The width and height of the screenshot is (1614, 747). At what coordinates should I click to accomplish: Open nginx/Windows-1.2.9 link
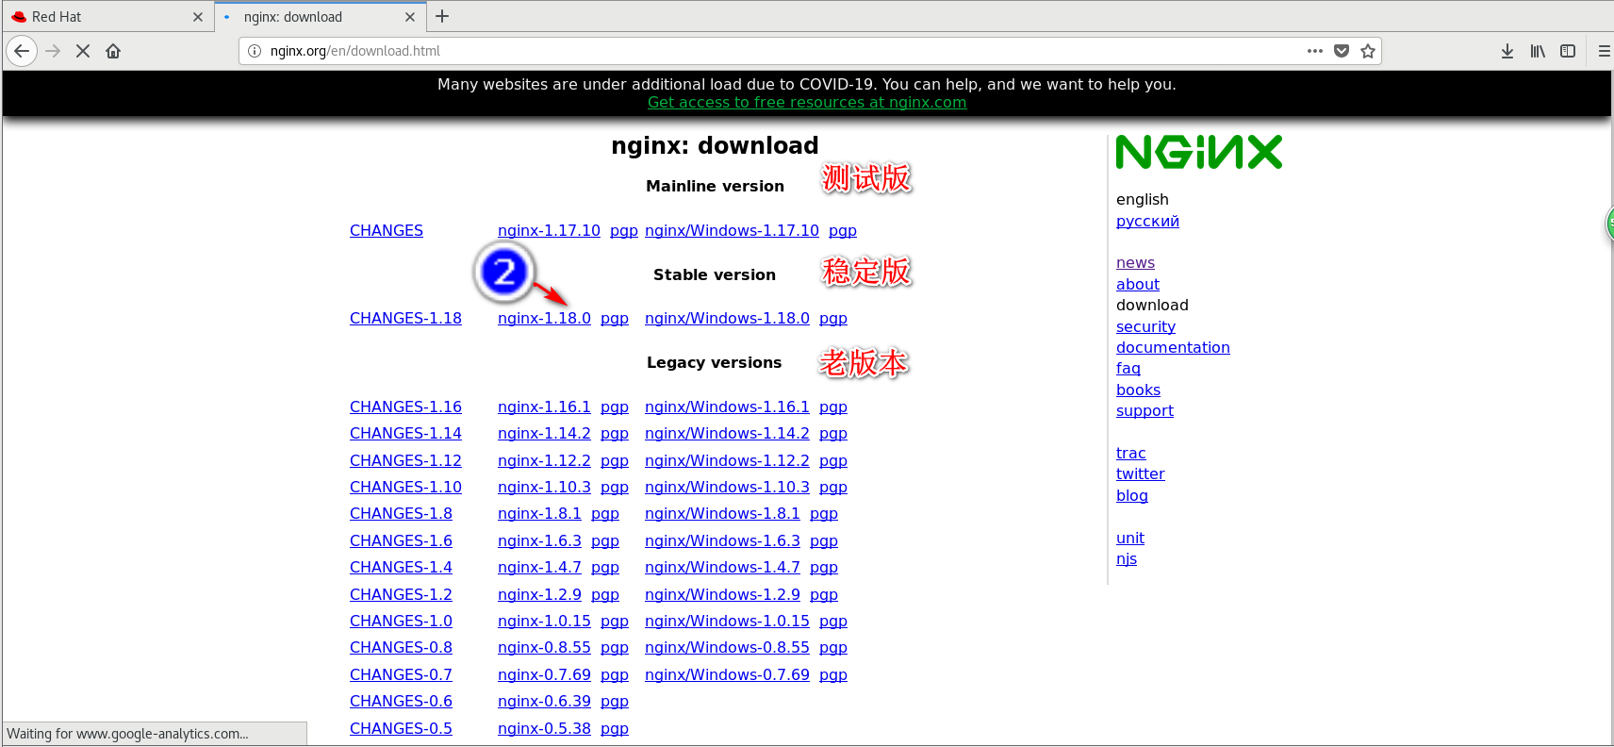point(722,594)
